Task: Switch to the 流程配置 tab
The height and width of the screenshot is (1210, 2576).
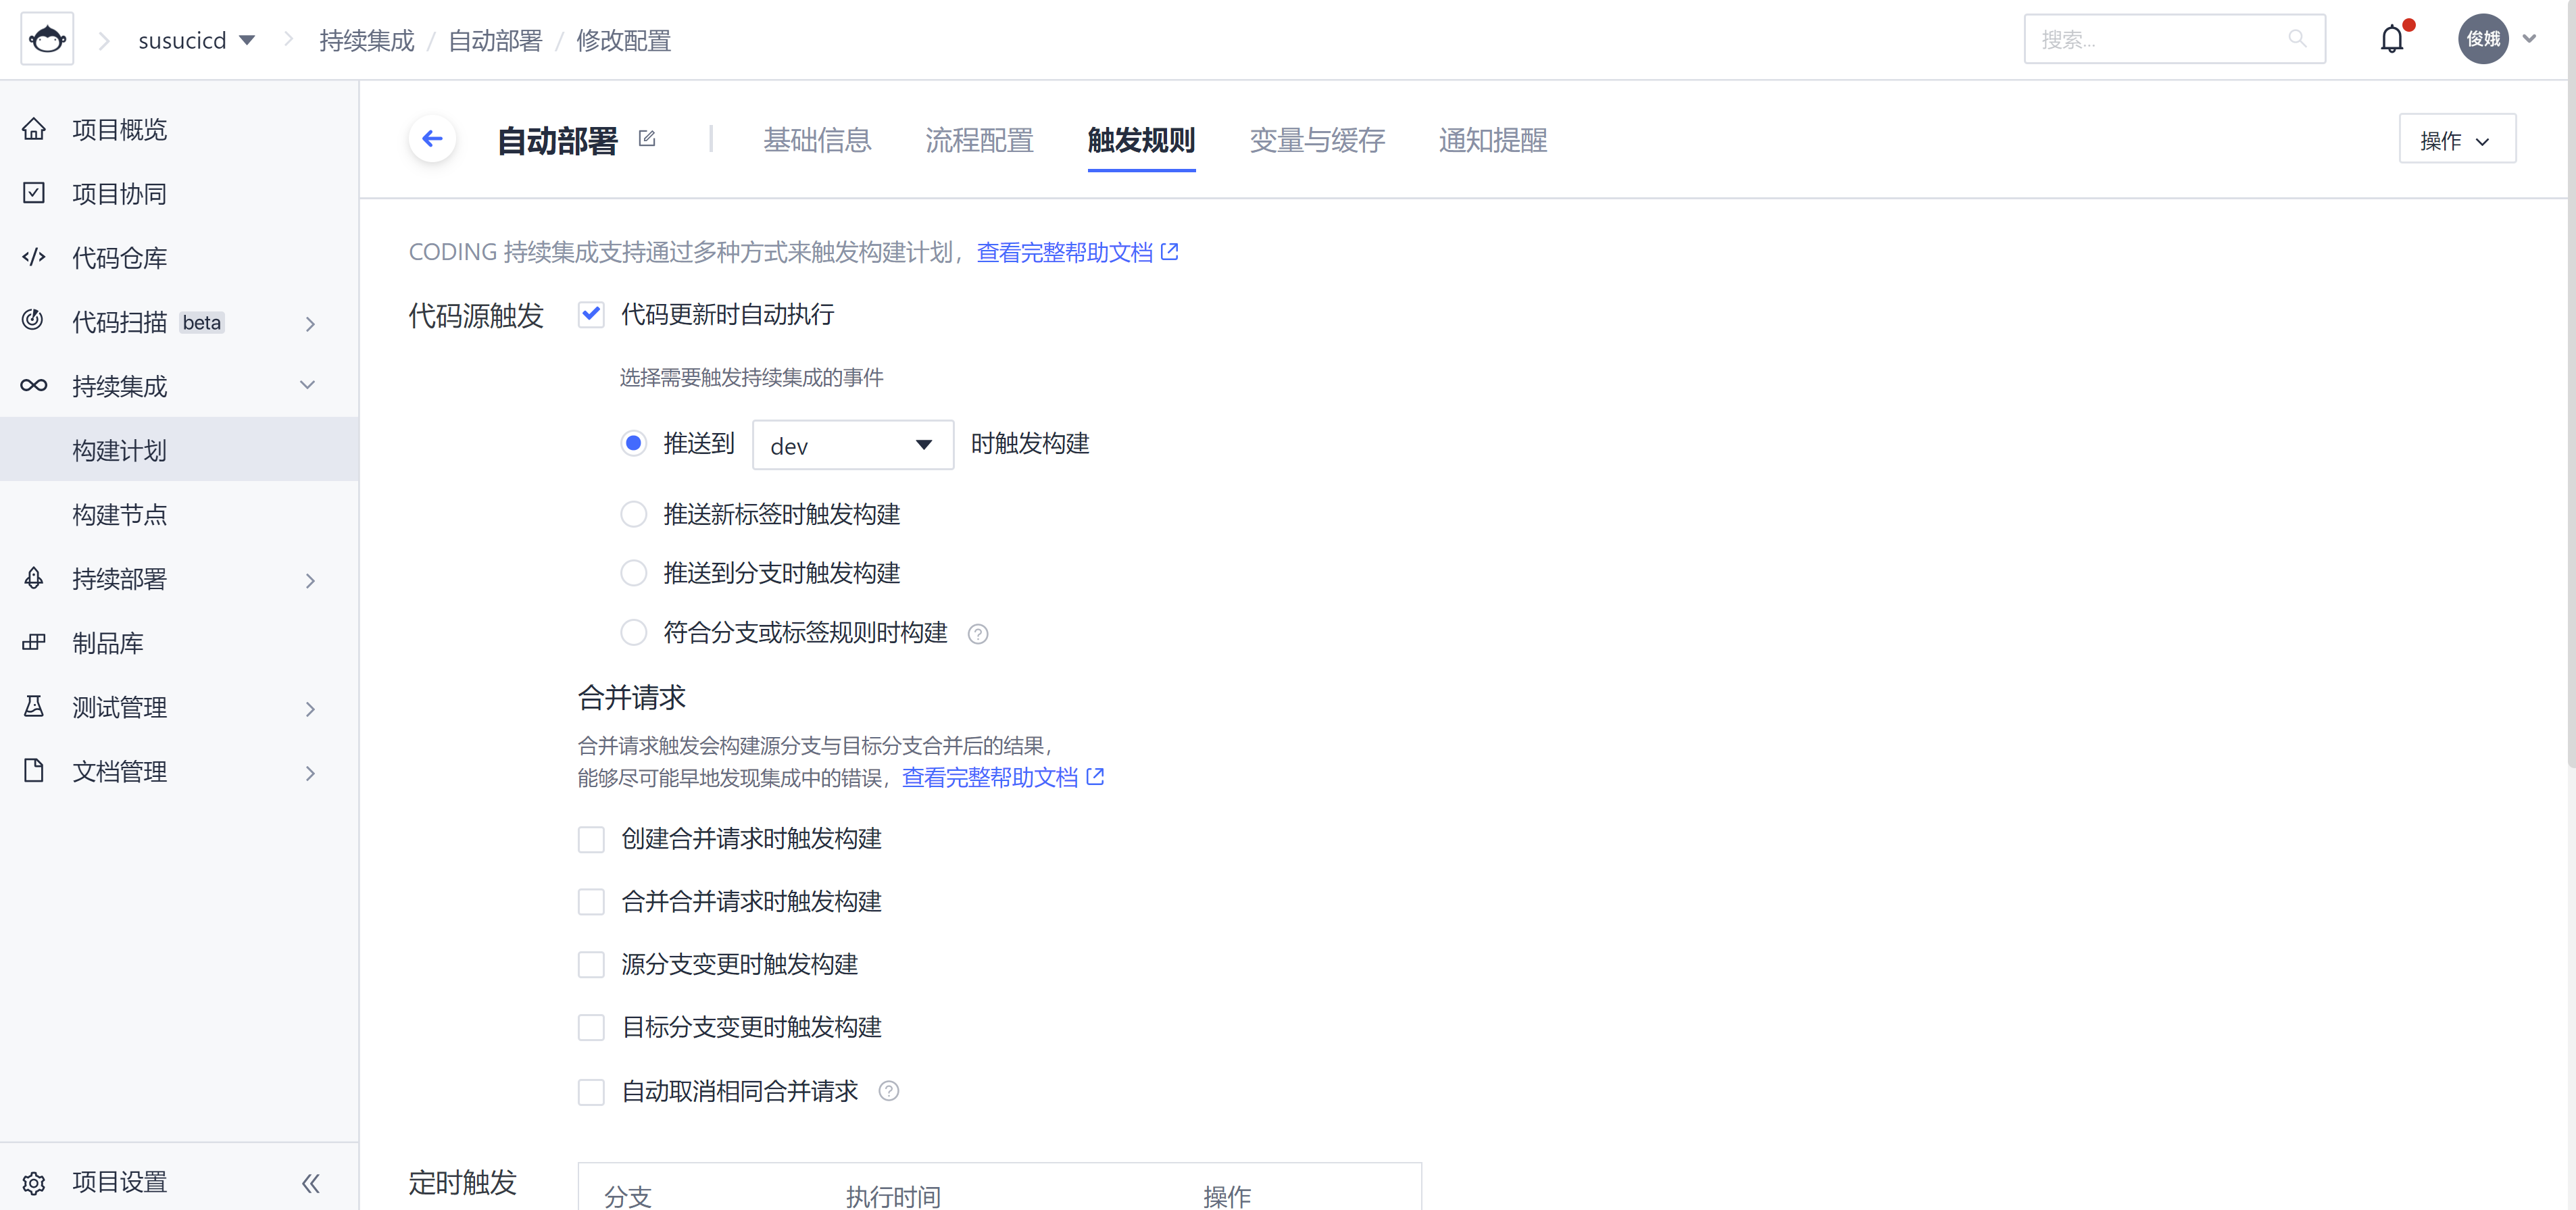Action: (x=979, y=140)
